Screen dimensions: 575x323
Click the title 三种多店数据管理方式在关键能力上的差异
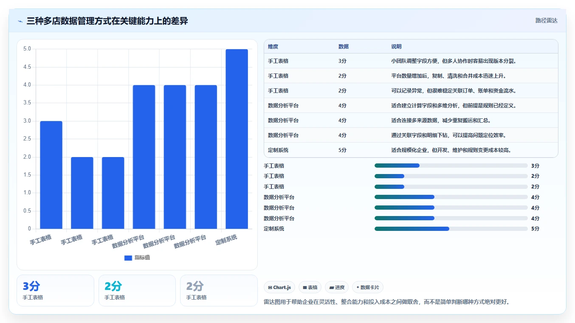tap(107, 21)
